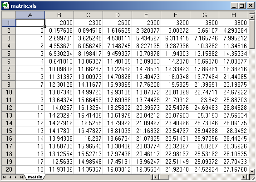Click cell containing 10.70878
256x182 pixels.
click(x=147, y=54)
